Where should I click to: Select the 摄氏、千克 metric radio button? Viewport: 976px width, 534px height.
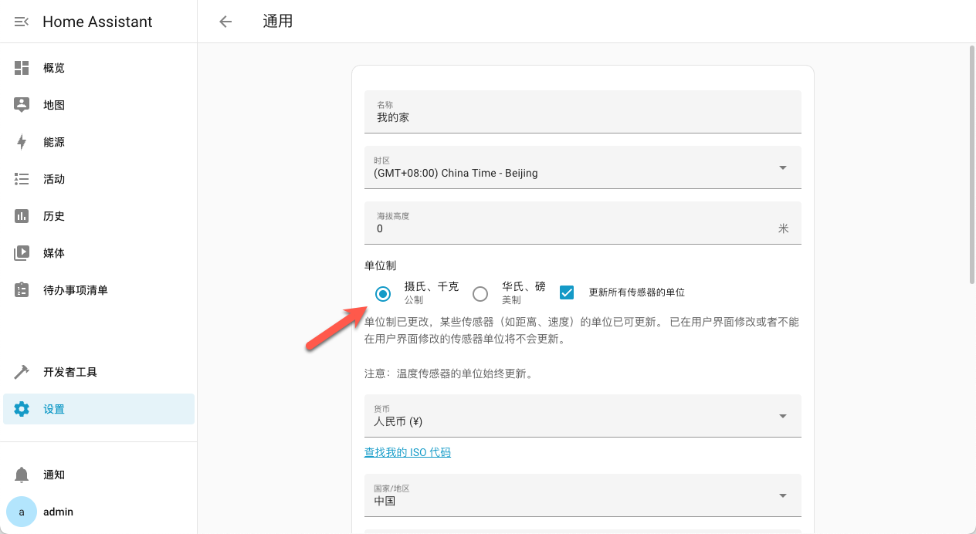(x=383, y=294)
